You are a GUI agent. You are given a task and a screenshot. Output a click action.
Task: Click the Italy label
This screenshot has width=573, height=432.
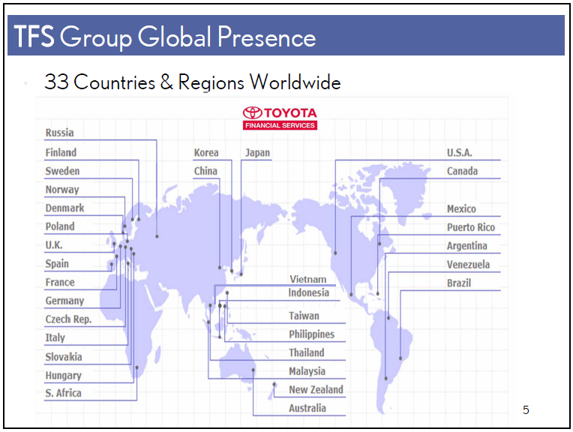pos(55,337)
